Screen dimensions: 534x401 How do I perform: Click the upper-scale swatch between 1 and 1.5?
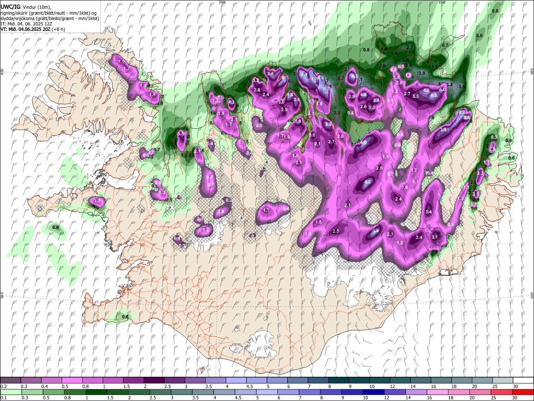(x=113, y=380)
